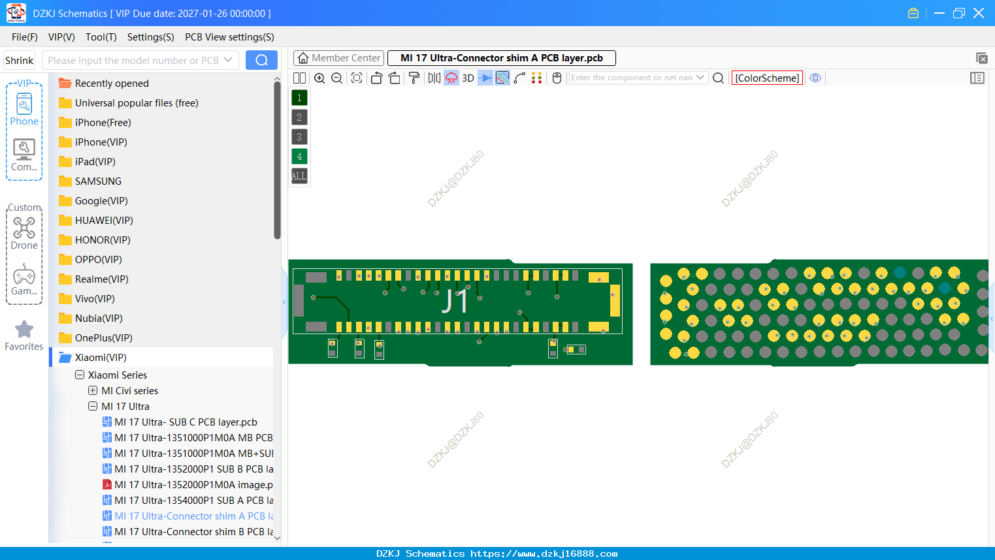The height and width of the screenshot is (560, 995).
Task: Collapse the Xiaomi Series node
Action: pos(80,375)
